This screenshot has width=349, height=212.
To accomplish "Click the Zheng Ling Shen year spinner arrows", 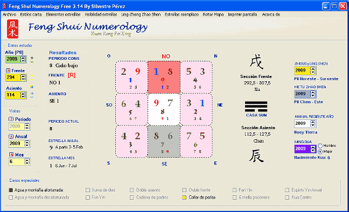I will (x=313, y=70).
